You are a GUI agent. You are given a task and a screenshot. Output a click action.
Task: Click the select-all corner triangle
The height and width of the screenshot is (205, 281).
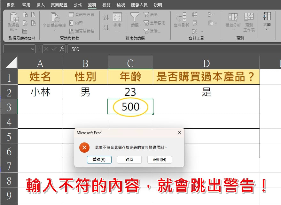click(11, 63)
